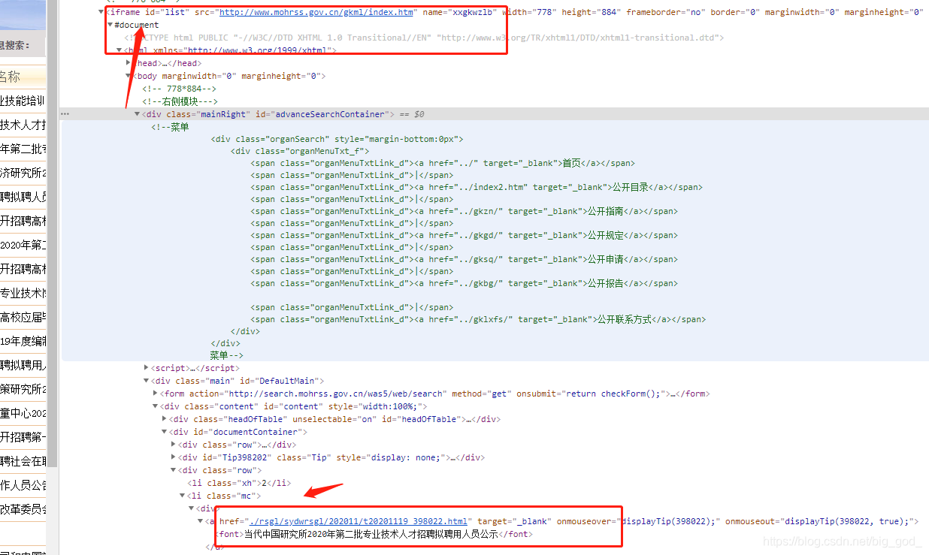Expand the hidden Tip398202 div node
The width and height of the screenshot is (929, 555).
pos(174,457)
